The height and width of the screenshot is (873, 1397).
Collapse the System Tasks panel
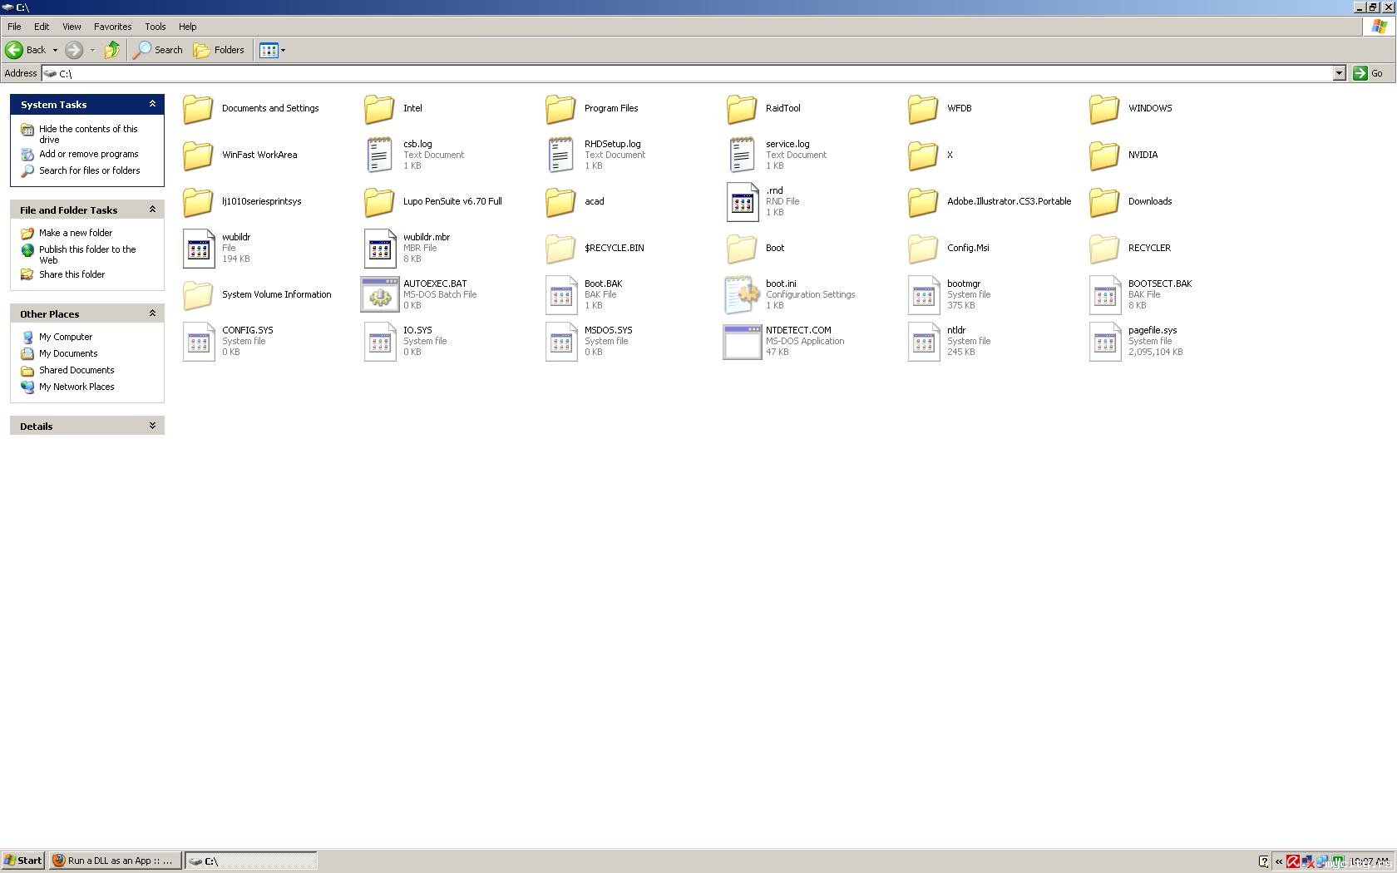pyautogui.click(x=152, y=104)
